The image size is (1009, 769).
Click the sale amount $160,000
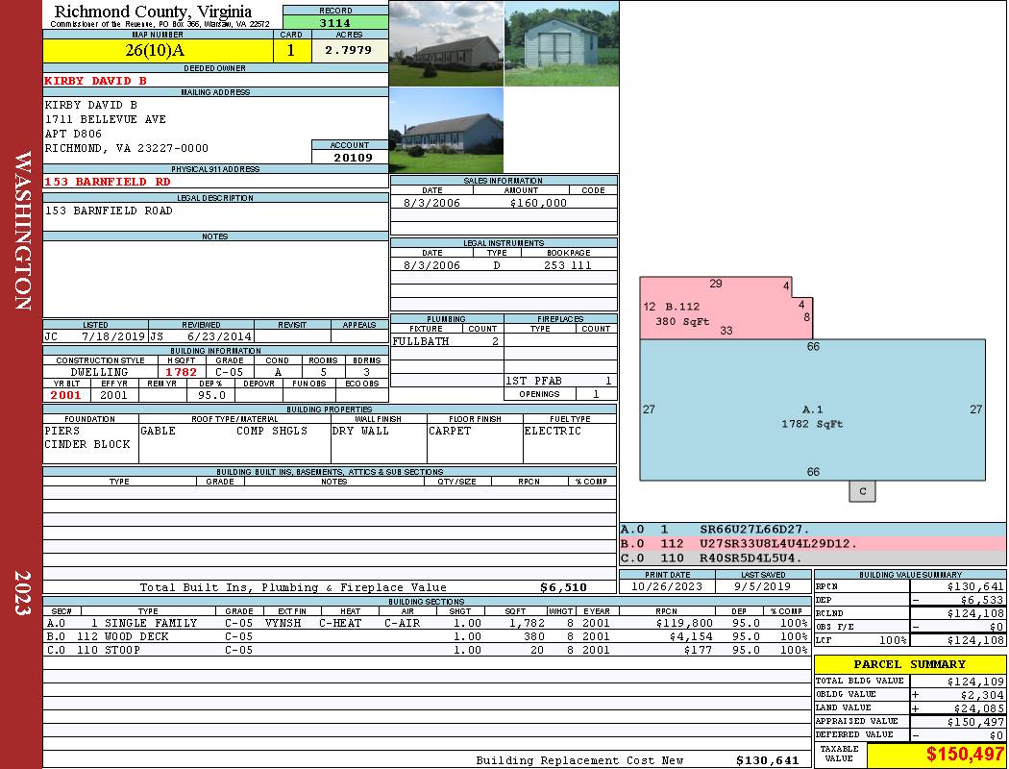[x=538, y=203]
